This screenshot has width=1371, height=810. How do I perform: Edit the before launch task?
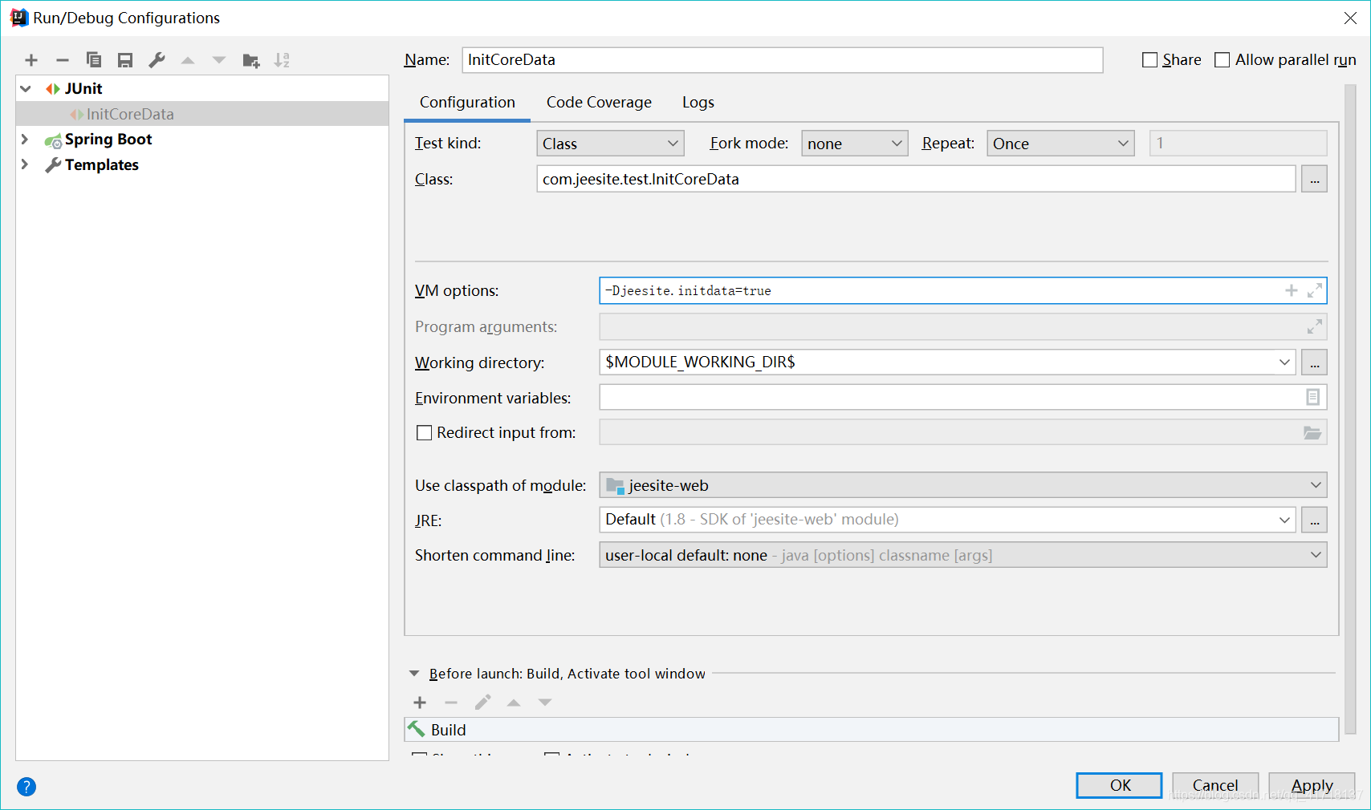(x=482, y=703)
